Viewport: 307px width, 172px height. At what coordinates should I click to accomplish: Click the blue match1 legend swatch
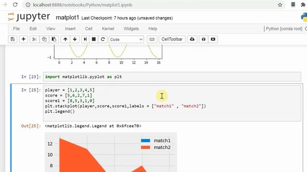pos(145,140)
